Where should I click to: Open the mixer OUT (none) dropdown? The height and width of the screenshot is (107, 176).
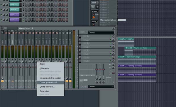click(x=101, y=87)
